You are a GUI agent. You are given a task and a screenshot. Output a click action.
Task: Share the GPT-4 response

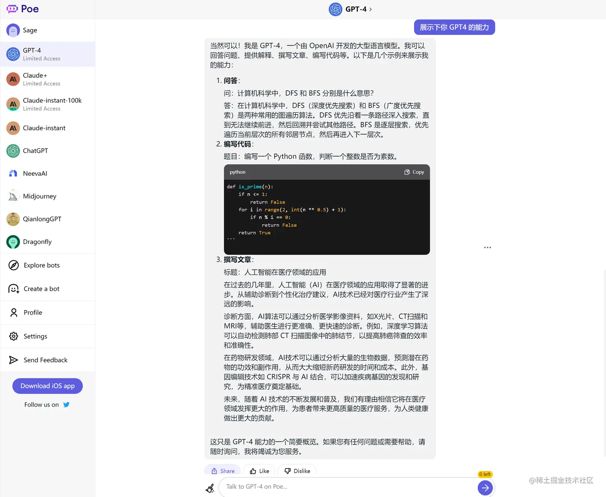point(223,471)
